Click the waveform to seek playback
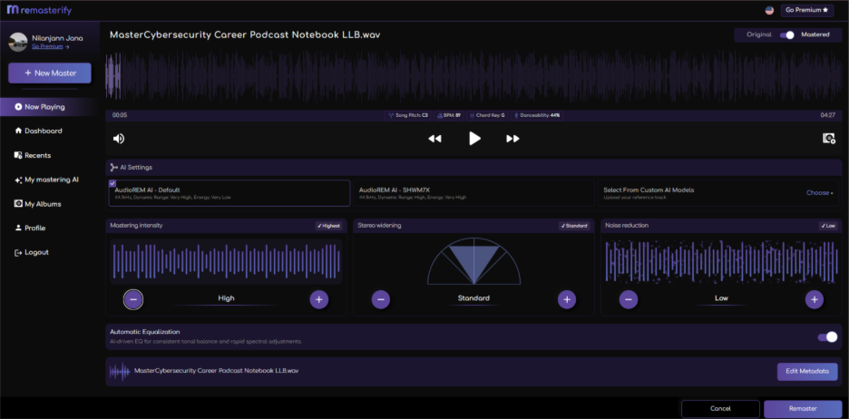The image size is (849, 419). [x=472, y=79]
